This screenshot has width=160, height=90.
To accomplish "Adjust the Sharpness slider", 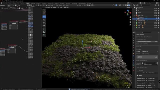I will [147, 58].
